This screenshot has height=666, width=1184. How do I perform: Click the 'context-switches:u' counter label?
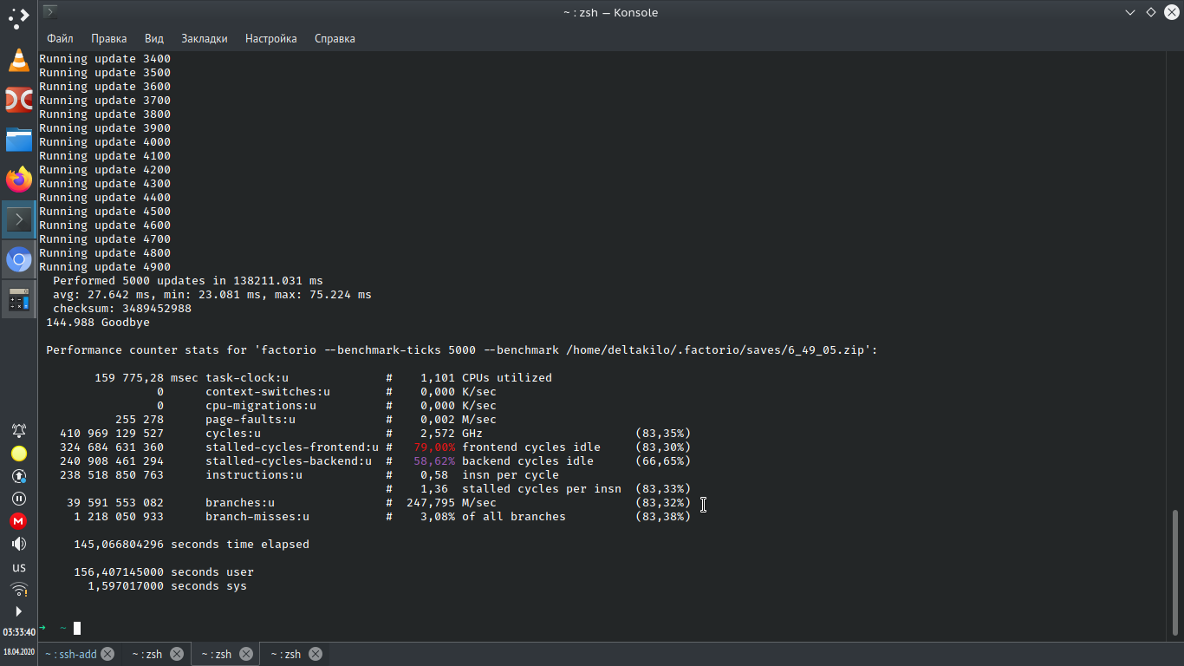[x=268, y=392]
